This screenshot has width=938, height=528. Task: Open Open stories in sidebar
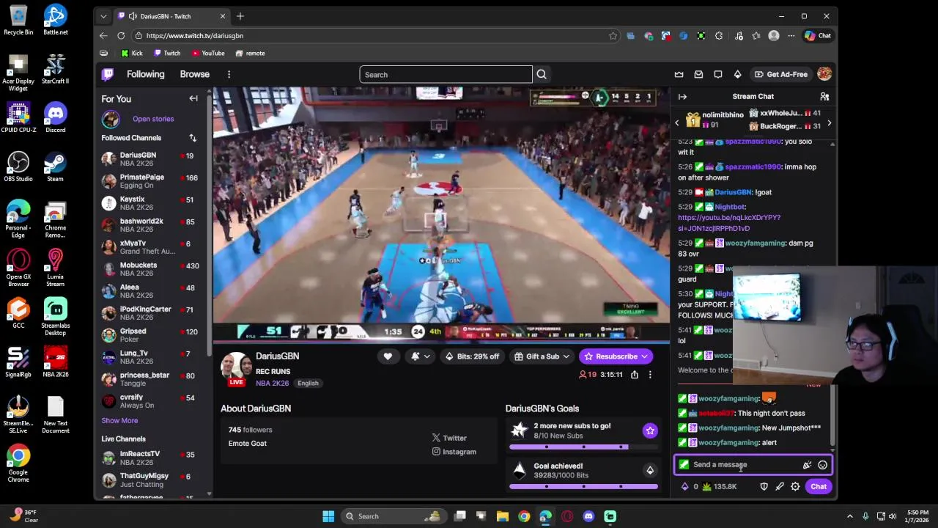(153, 119)
